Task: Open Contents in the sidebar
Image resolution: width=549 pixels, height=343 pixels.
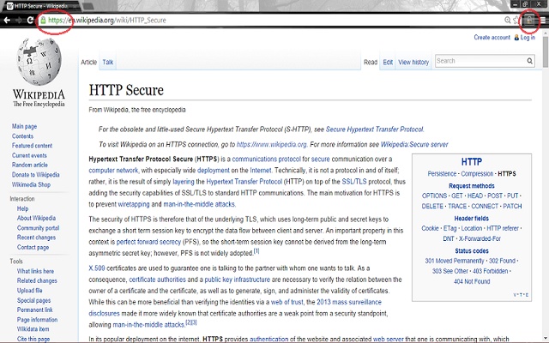Action: 23,136
